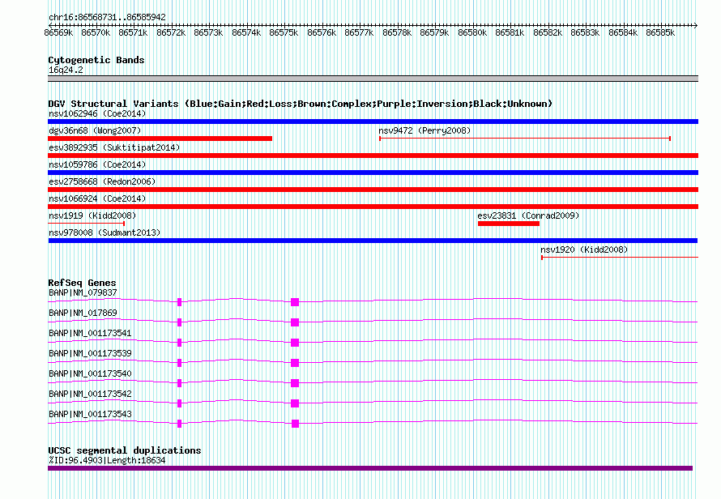Open variant nsv9472 (Perry2008) label
Image resolution: width=721 pixels, height=499 pixels.
click(424, 130)
